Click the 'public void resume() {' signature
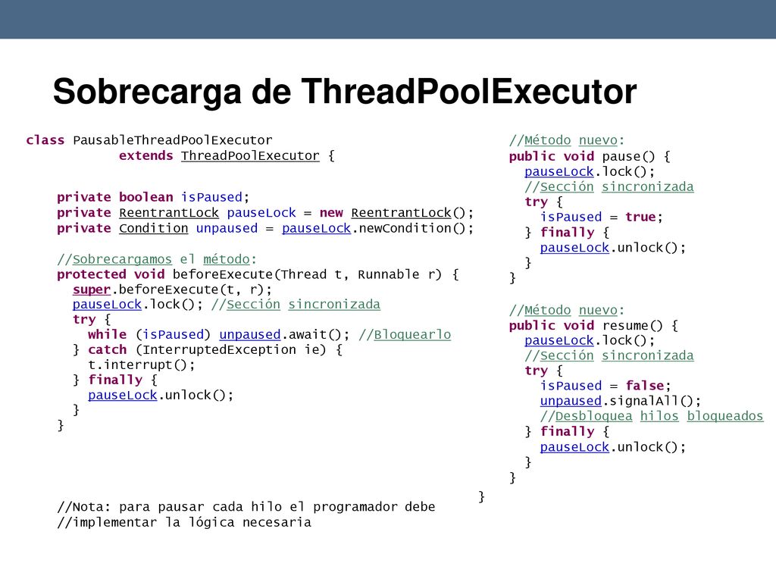 pos(594,326)
